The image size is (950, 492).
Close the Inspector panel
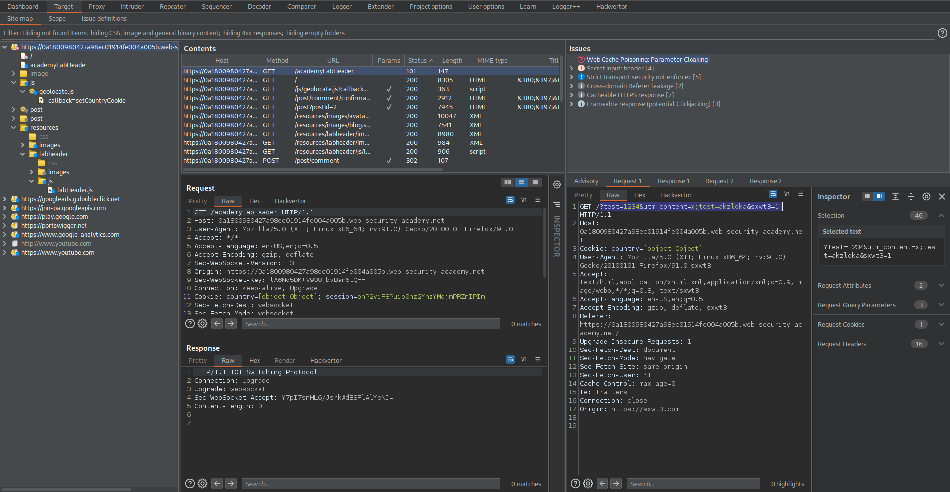942,196
